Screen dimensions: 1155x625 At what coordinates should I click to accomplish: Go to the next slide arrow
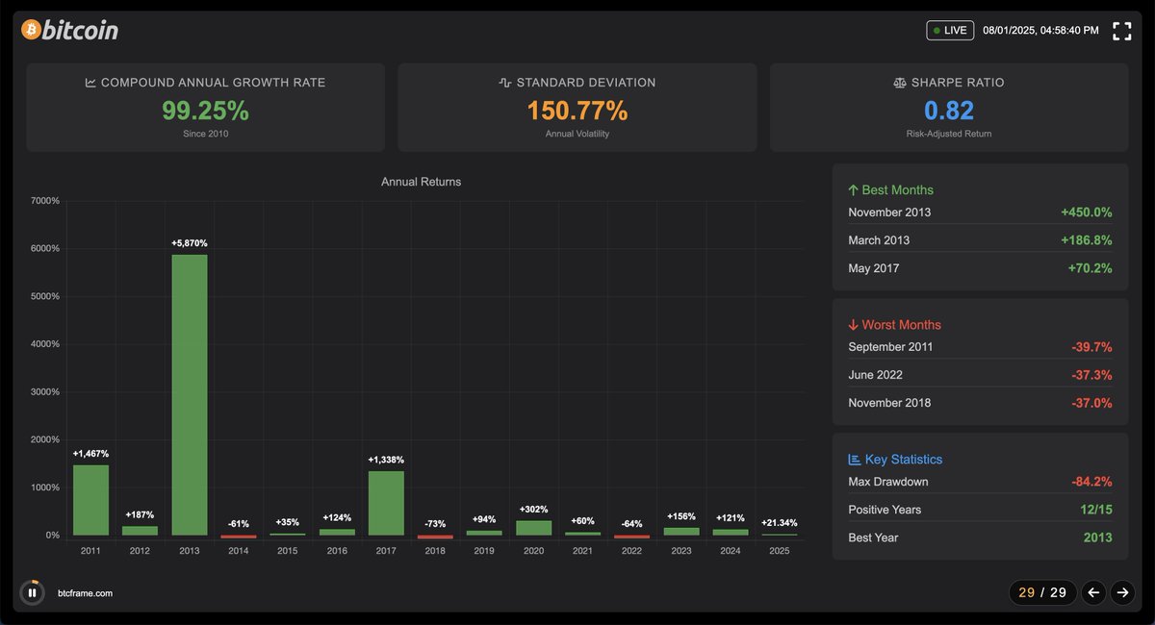(1121, 592)
